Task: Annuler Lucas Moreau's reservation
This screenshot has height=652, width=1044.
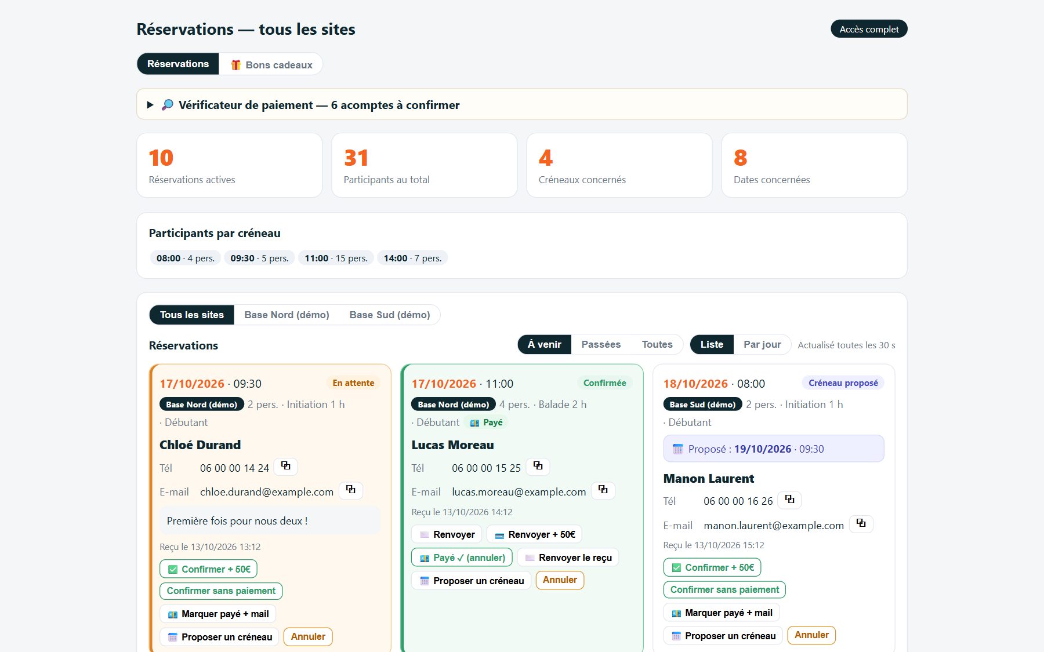Action: 560,580
